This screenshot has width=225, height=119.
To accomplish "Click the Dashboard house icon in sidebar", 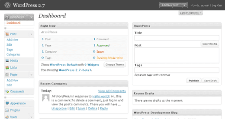I will 7,17.
